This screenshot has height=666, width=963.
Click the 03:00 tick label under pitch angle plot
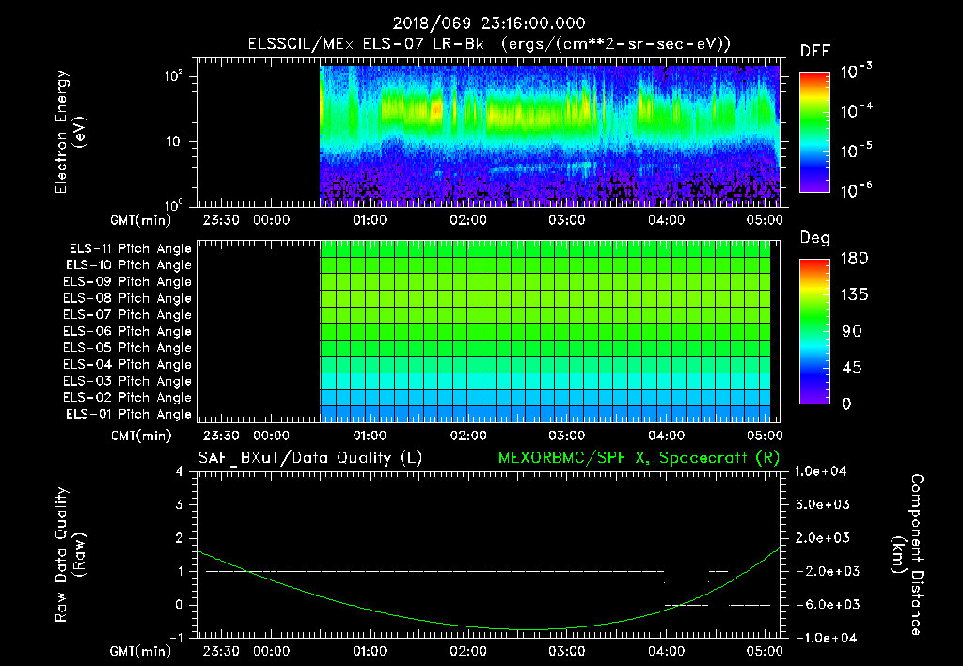coord(566,436)
